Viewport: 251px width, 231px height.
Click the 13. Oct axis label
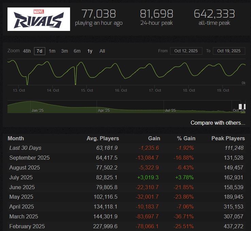[19, 90]
